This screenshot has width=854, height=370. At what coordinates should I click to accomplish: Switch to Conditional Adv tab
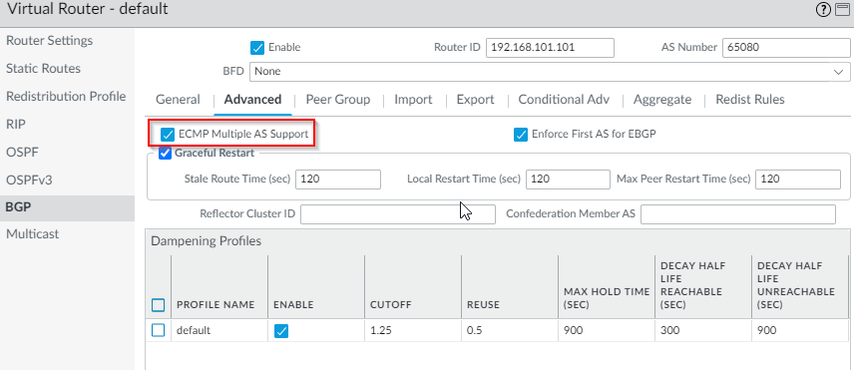[x=564, y=100]
